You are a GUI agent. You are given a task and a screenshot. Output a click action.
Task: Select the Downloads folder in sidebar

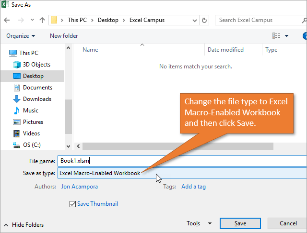[x=37, y=99]
